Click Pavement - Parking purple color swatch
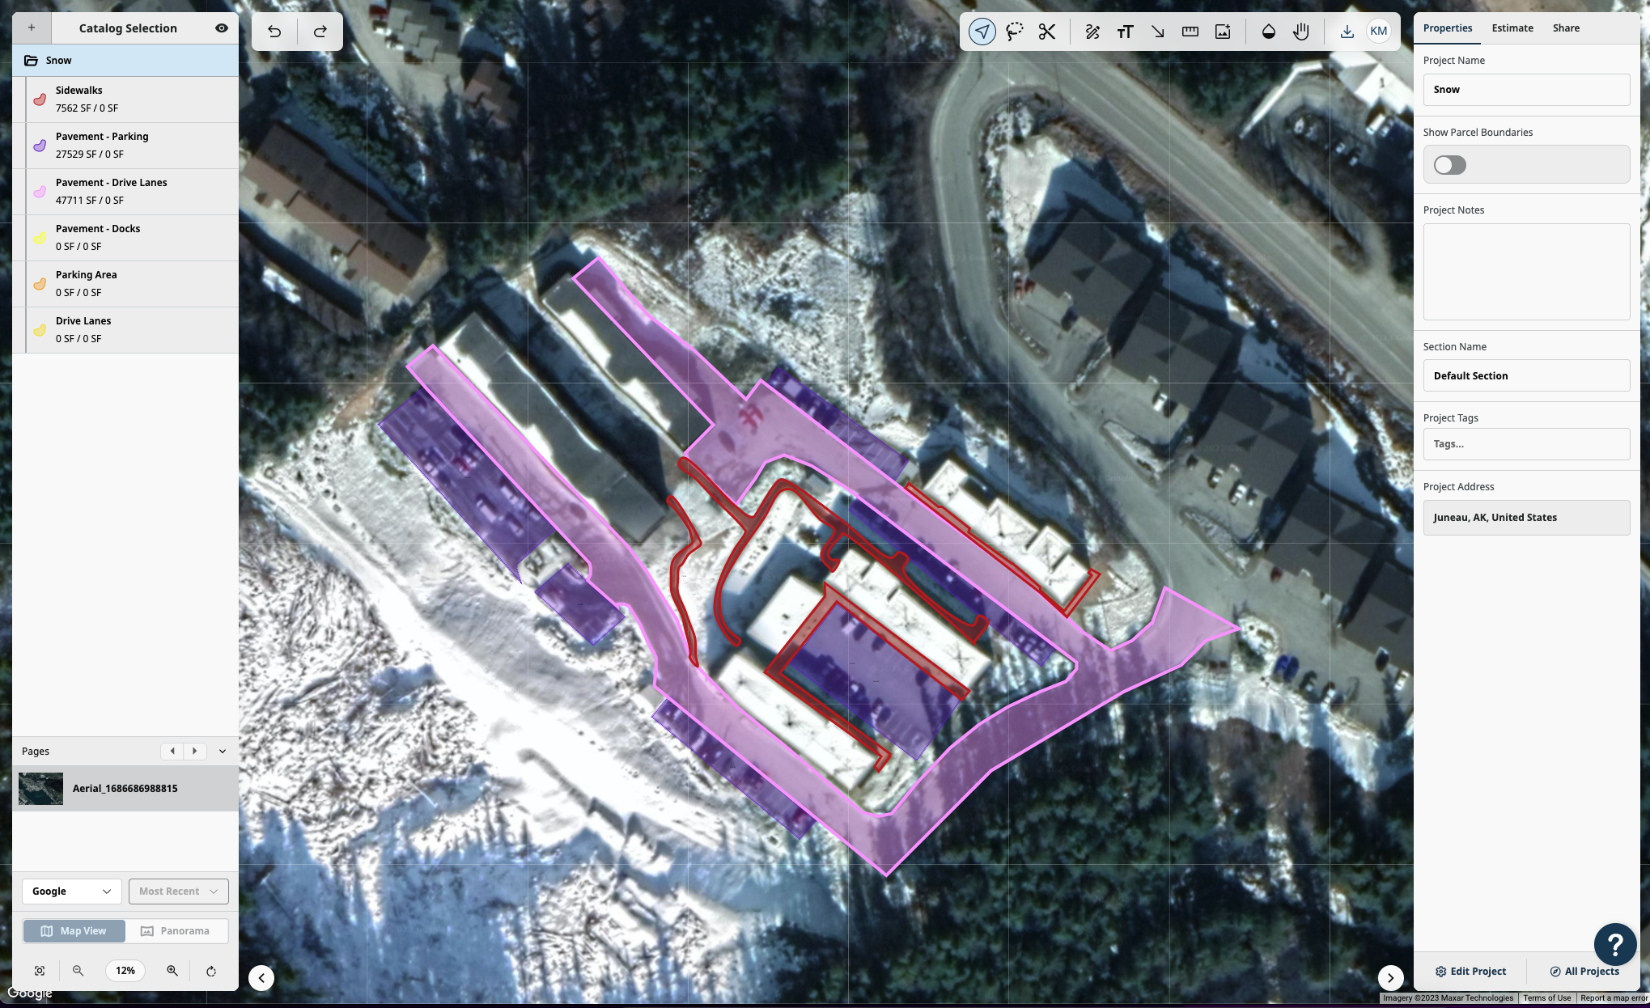This screenshot has height=1008, width=1650. click(x=40, y=146)
